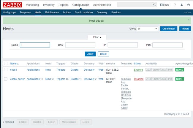The width and height of the screenshot is (193, 128).
Task: Go to Services submenu
Action: point(116,12)
